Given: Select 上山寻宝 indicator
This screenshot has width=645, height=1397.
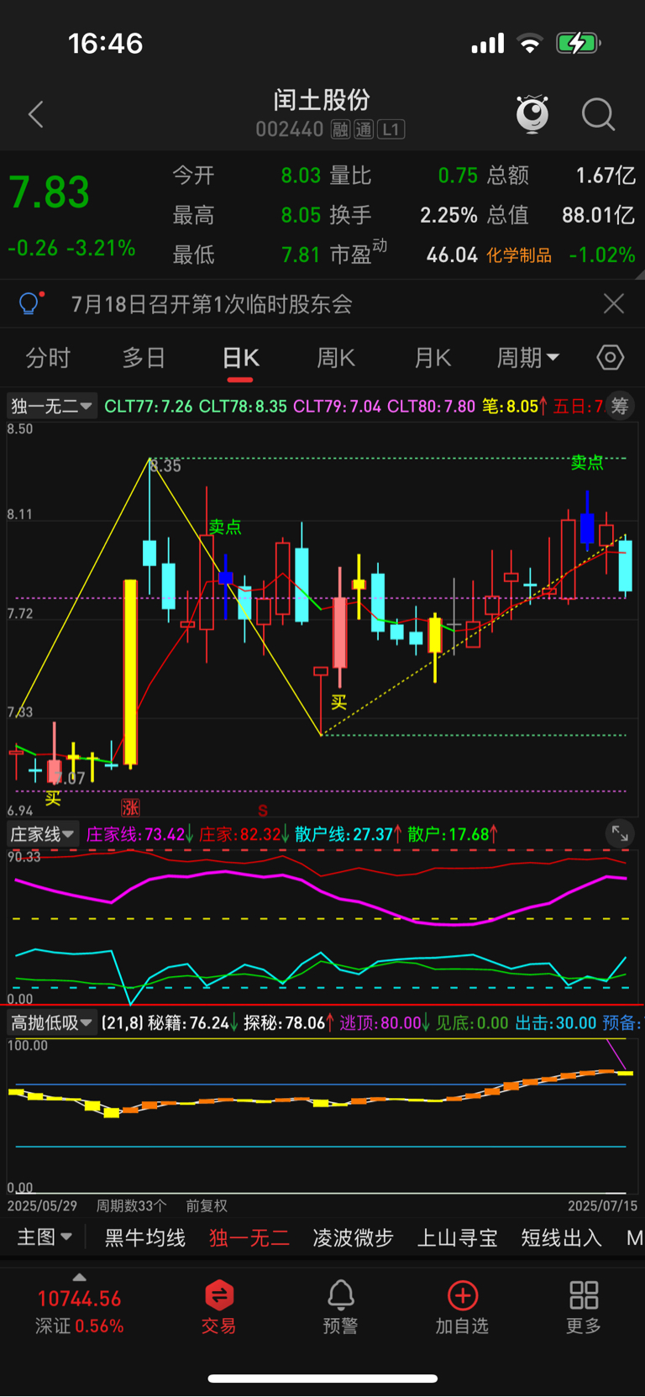Looking at the screenshot, I should 458,1237.
